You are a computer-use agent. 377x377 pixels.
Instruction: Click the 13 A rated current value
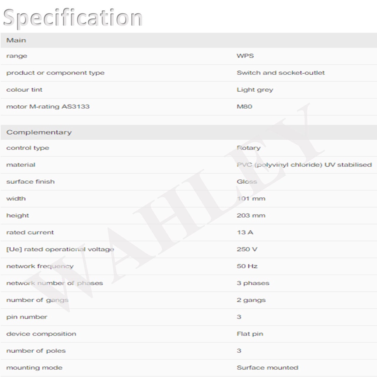pyautogui.click(x=245, y=233)
